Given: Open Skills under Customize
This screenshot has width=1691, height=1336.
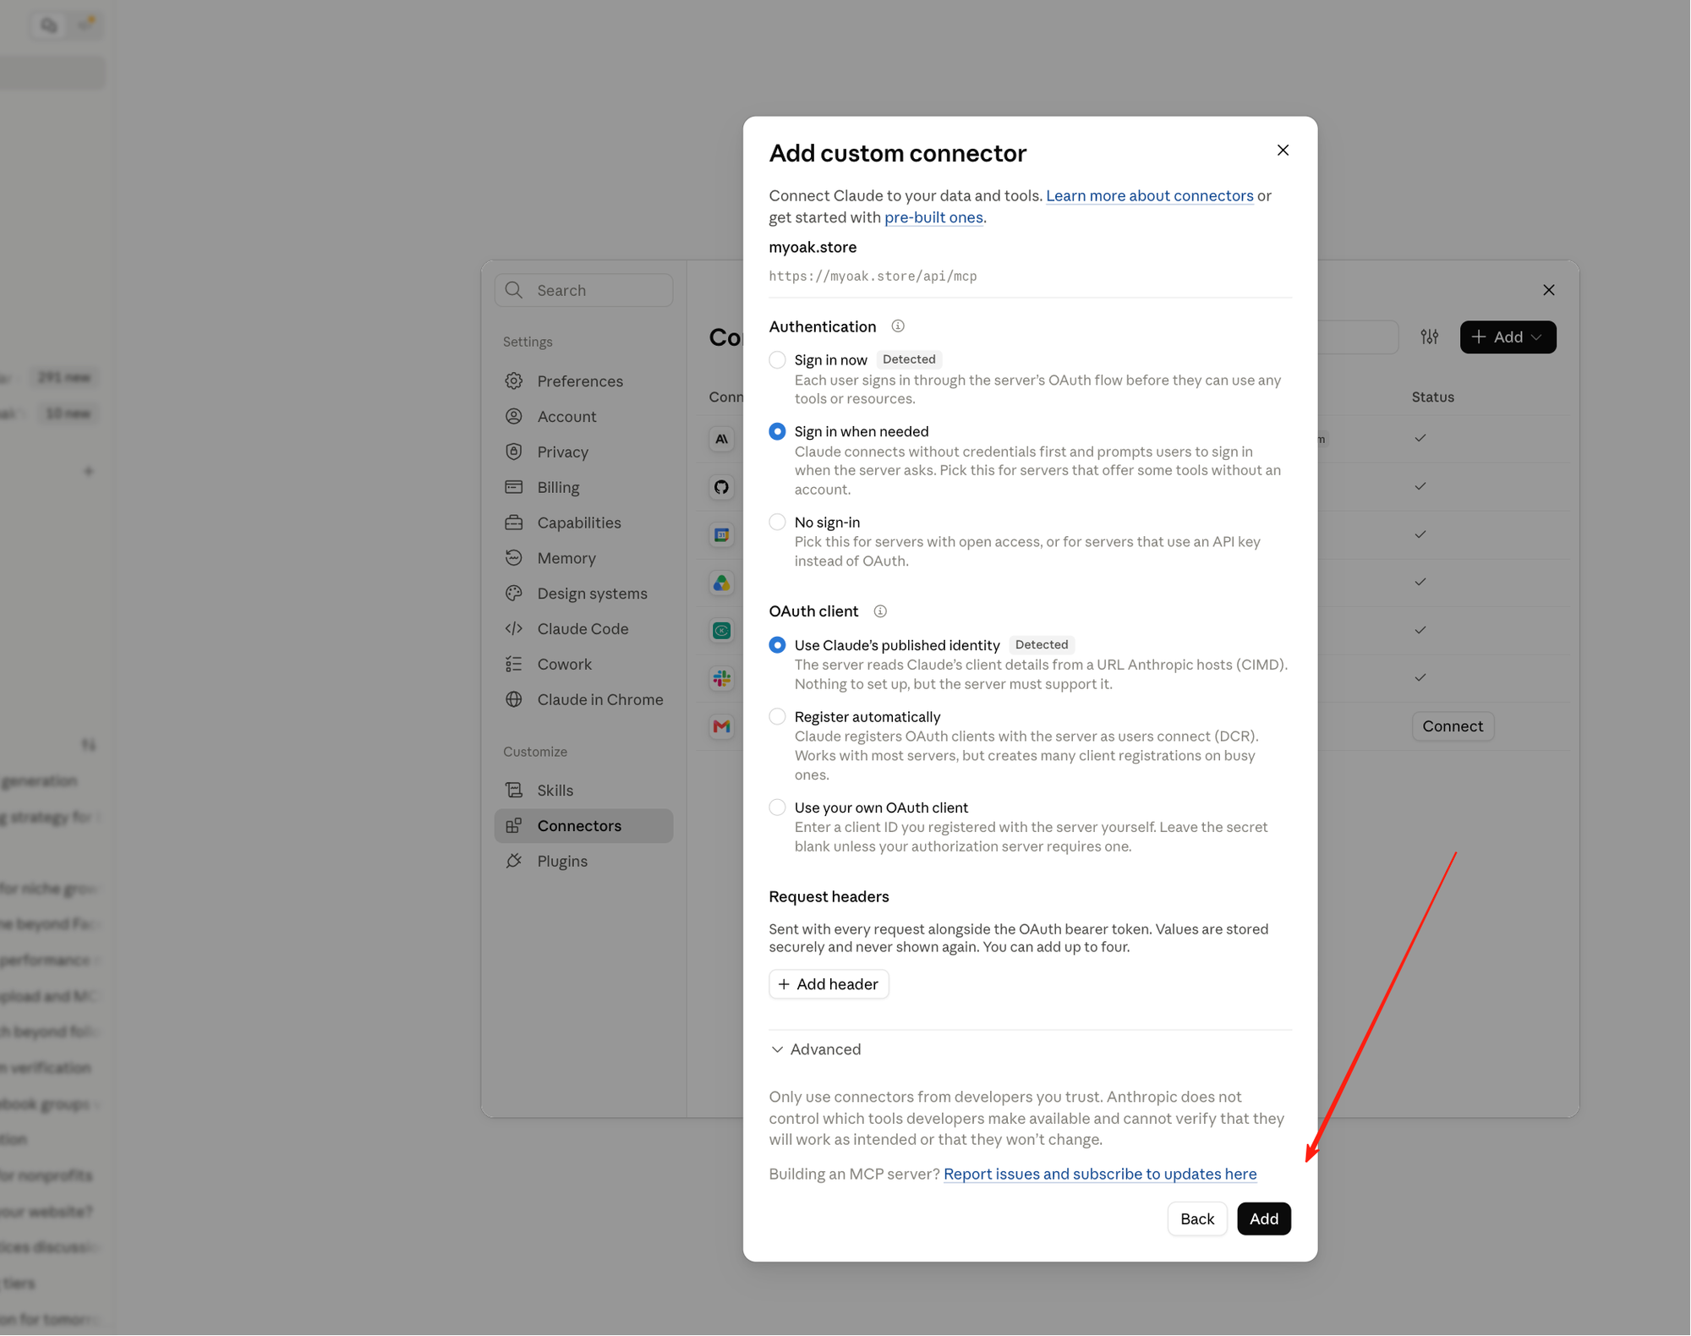Looking at the screenshot, I should pyautogui.click(x=583, y=791).
